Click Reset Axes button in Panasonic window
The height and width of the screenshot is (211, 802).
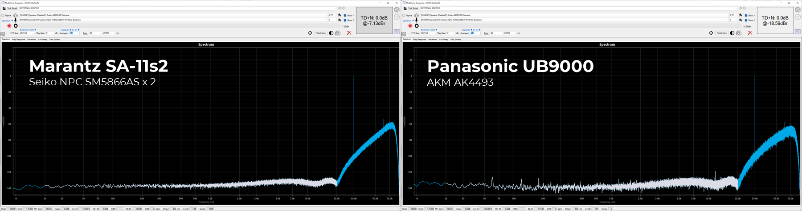coord(722,33)
